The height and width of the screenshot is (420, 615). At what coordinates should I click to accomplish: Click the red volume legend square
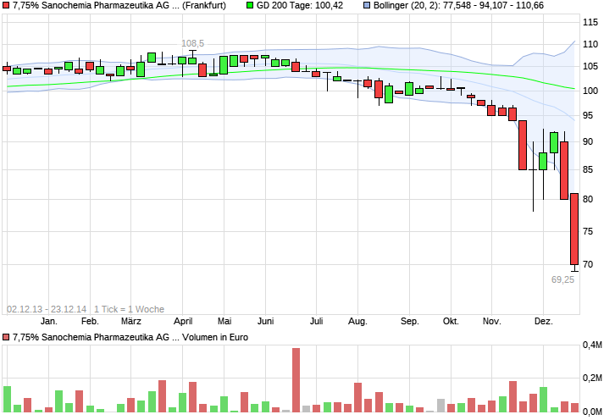point(6,337)
